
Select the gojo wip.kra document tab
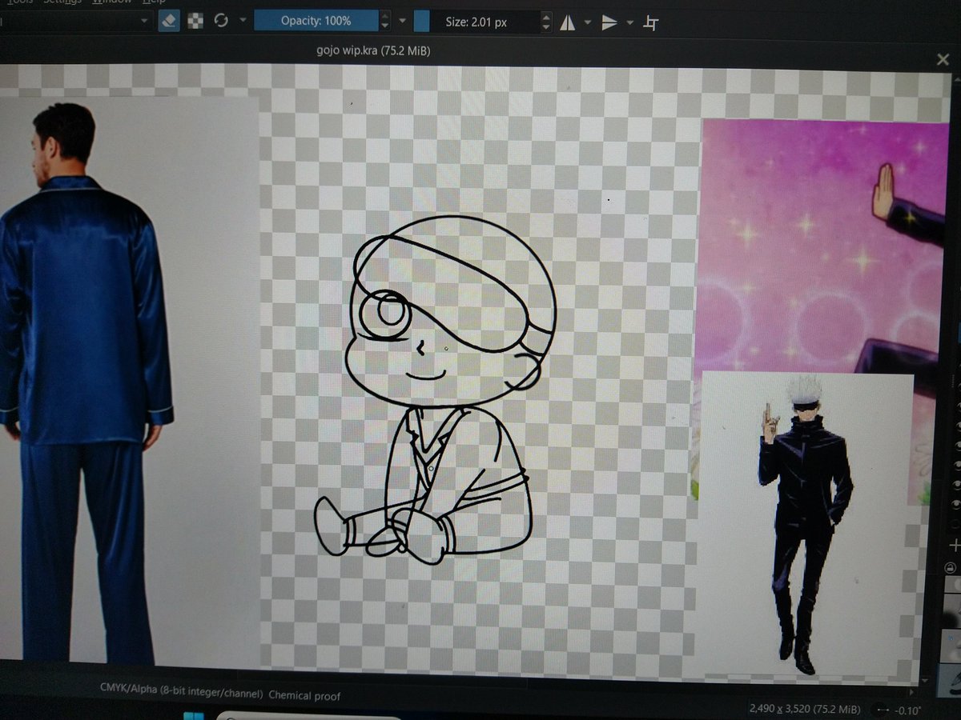tap(374, 51)
